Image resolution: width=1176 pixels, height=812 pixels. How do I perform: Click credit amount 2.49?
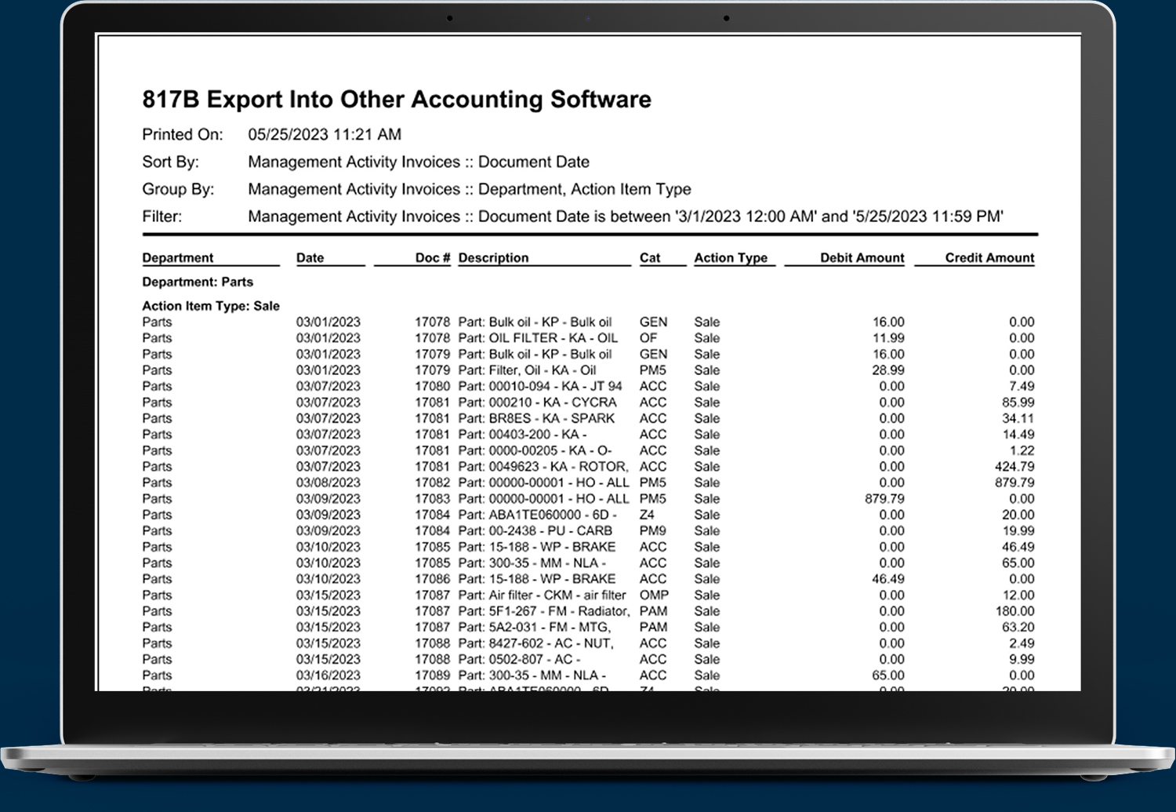tap(1022, 643)
